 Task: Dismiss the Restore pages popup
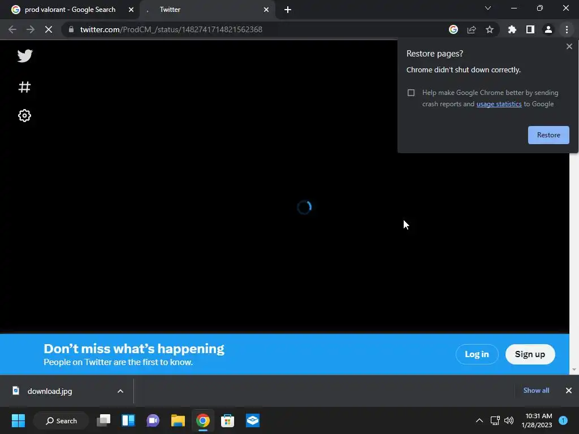pyautogui.click(x=569, y=46)
